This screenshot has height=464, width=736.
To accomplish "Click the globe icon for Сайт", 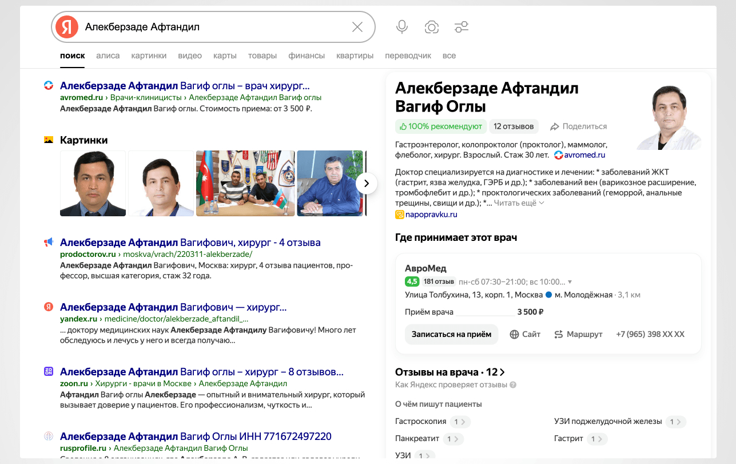I will [x=514, y=334].
